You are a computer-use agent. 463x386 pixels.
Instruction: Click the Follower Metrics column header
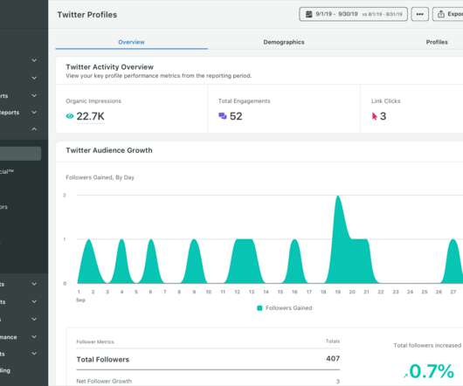coord(95,341)
